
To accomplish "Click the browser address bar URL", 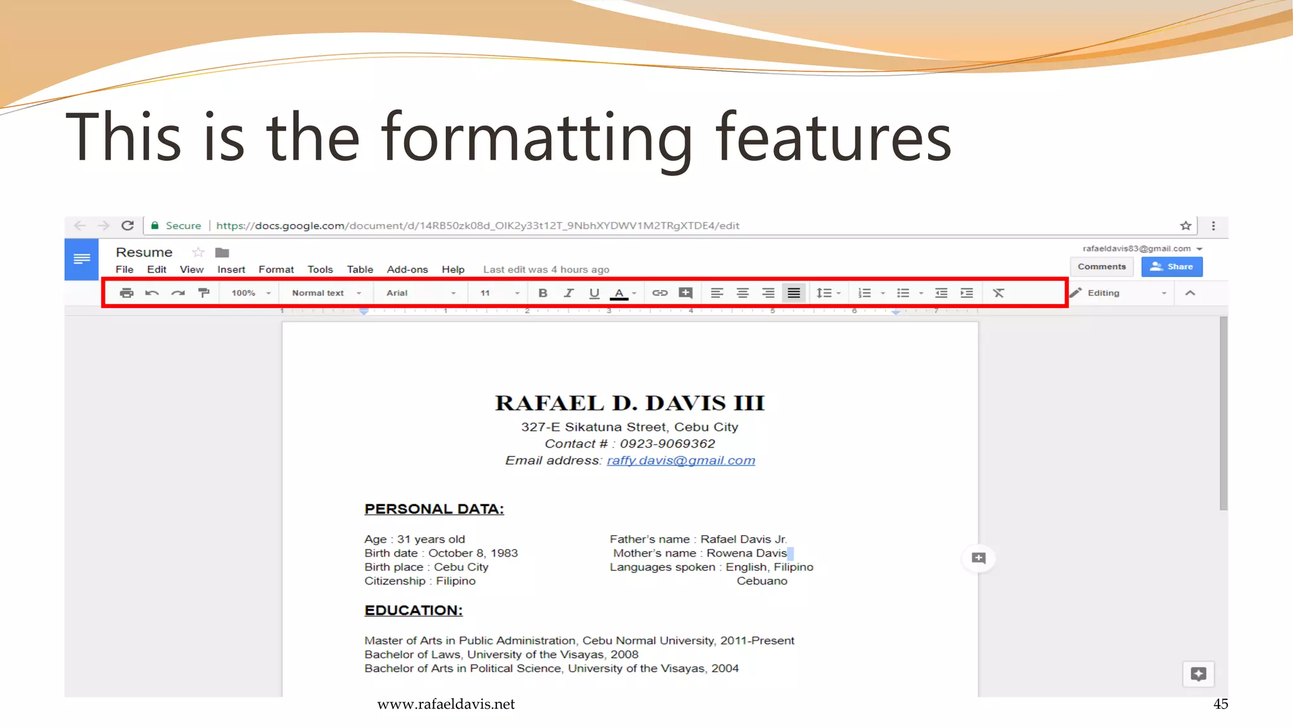I will (477, 225).
